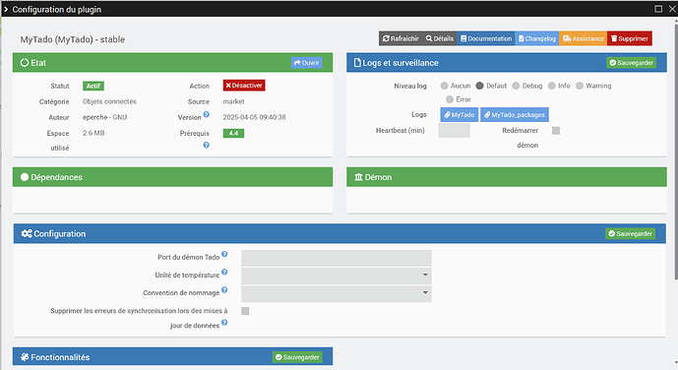Click the Dépendances section header
678x370 pixels.
pos(172,177)
